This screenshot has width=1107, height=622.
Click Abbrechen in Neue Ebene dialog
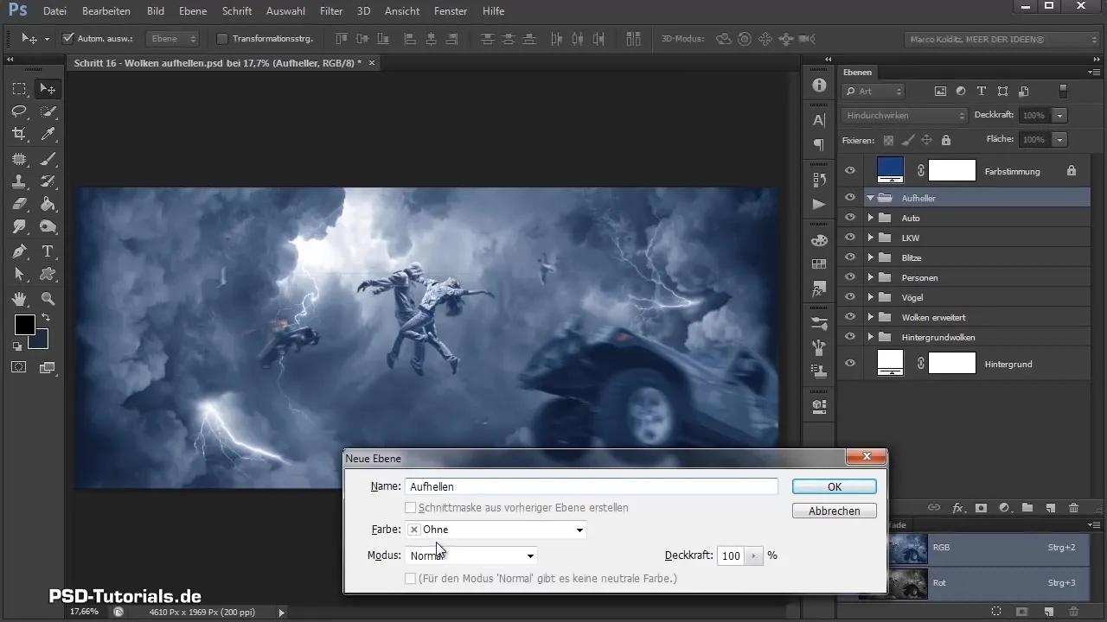pyautogui.click(x=835, y=511)
